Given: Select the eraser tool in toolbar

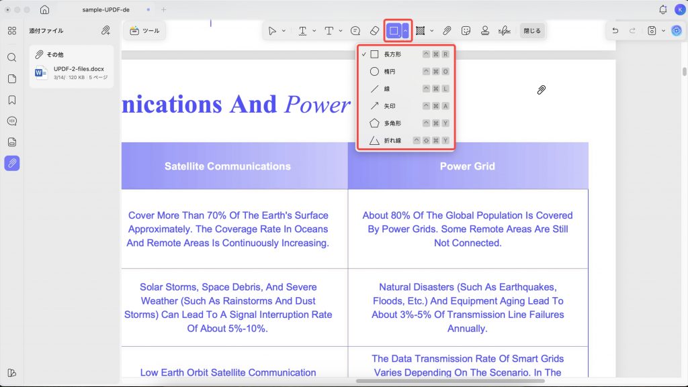Looking at the screenshot, I should [x=374, y=31].
